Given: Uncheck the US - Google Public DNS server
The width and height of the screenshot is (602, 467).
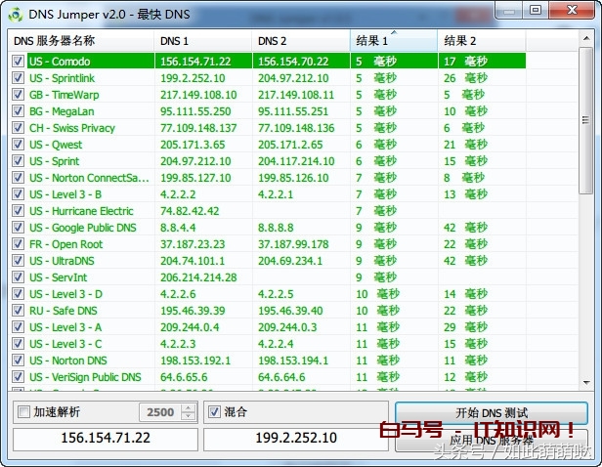Looking at the screenshot, I should 19,228.
